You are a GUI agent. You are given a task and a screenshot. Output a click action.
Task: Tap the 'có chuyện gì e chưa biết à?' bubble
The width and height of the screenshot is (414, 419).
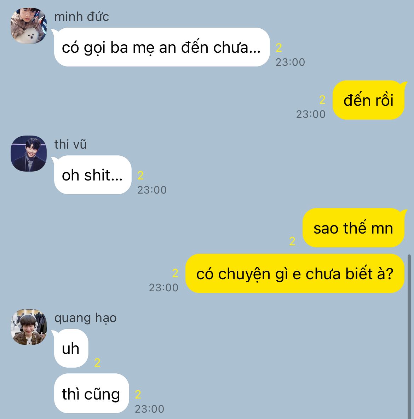coord(295,274)
